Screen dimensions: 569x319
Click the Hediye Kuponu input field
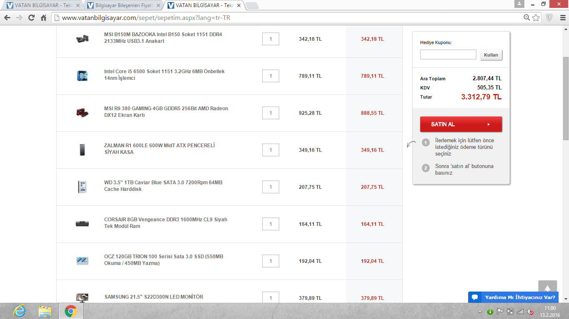point(448,54)
